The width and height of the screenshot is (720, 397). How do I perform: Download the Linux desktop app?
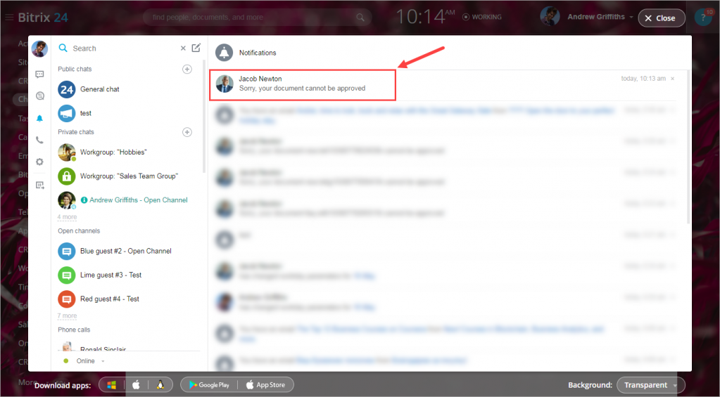click(x=160, y=385)
